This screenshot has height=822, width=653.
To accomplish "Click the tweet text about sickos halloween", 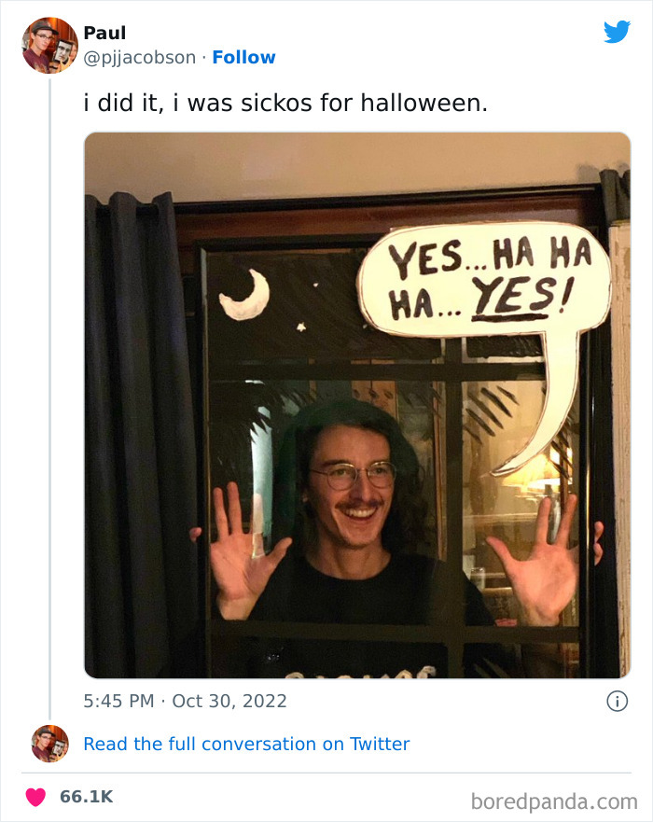I will [285, 103].
